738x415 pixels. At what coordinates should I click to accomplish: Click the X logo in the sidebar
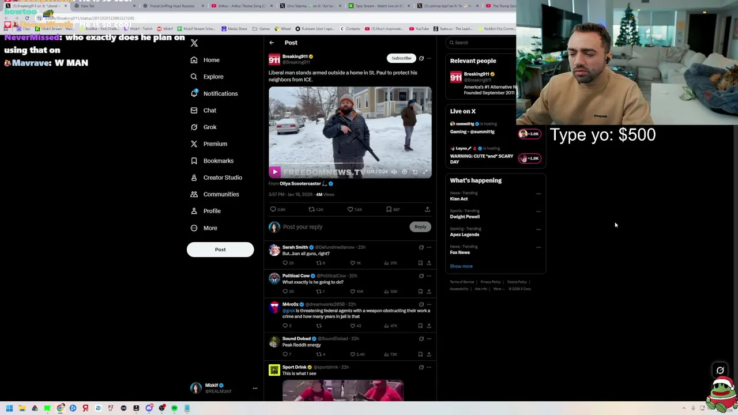pyautogui.click(x=194, y=43)
